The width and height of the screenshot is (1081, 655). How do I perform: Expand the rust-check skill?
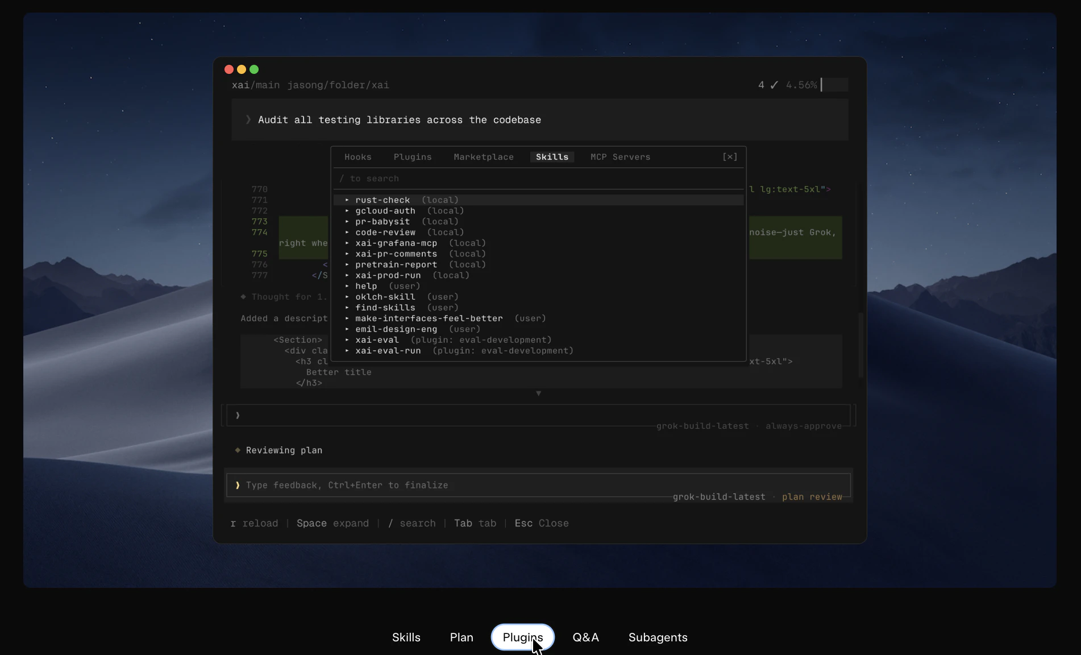[x=538, y=200]
